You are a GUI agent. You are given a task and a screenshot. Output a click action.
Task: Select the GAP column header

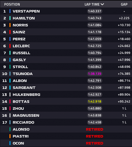point(124,4)
